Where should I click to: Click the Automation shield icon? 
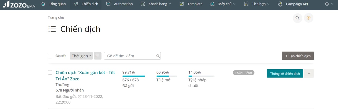[x=108, y=4]
